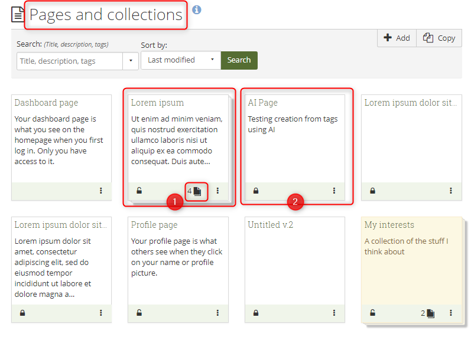
Task: Click the Copy button
Action: coord(439,38)
